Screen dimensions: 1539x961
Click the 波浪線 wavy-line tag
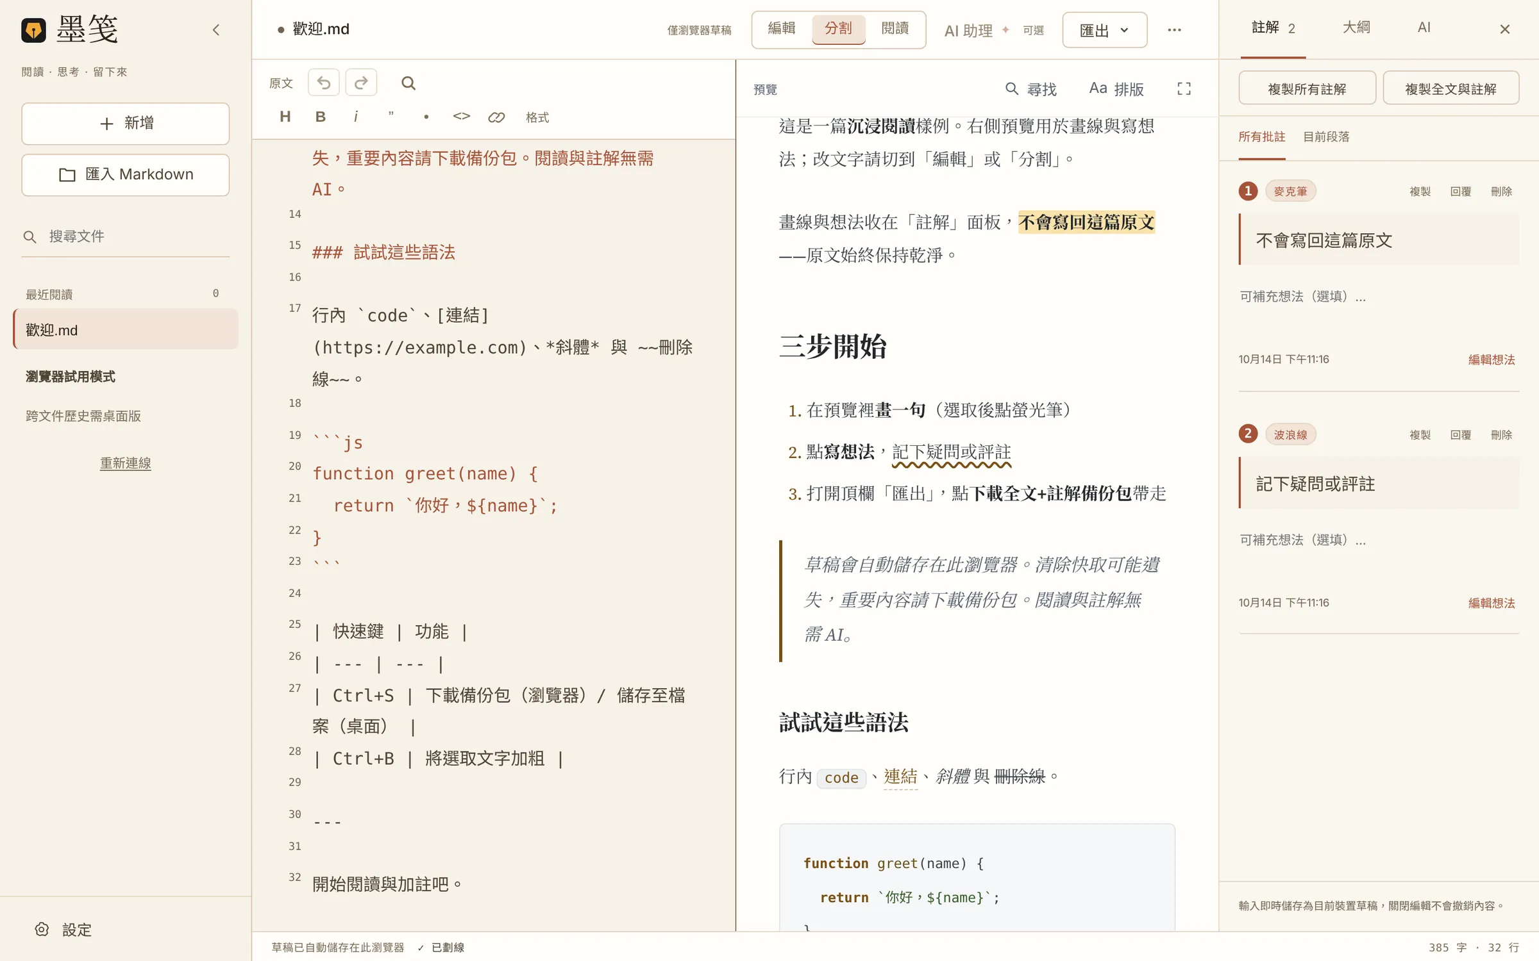coord(1290,435)
